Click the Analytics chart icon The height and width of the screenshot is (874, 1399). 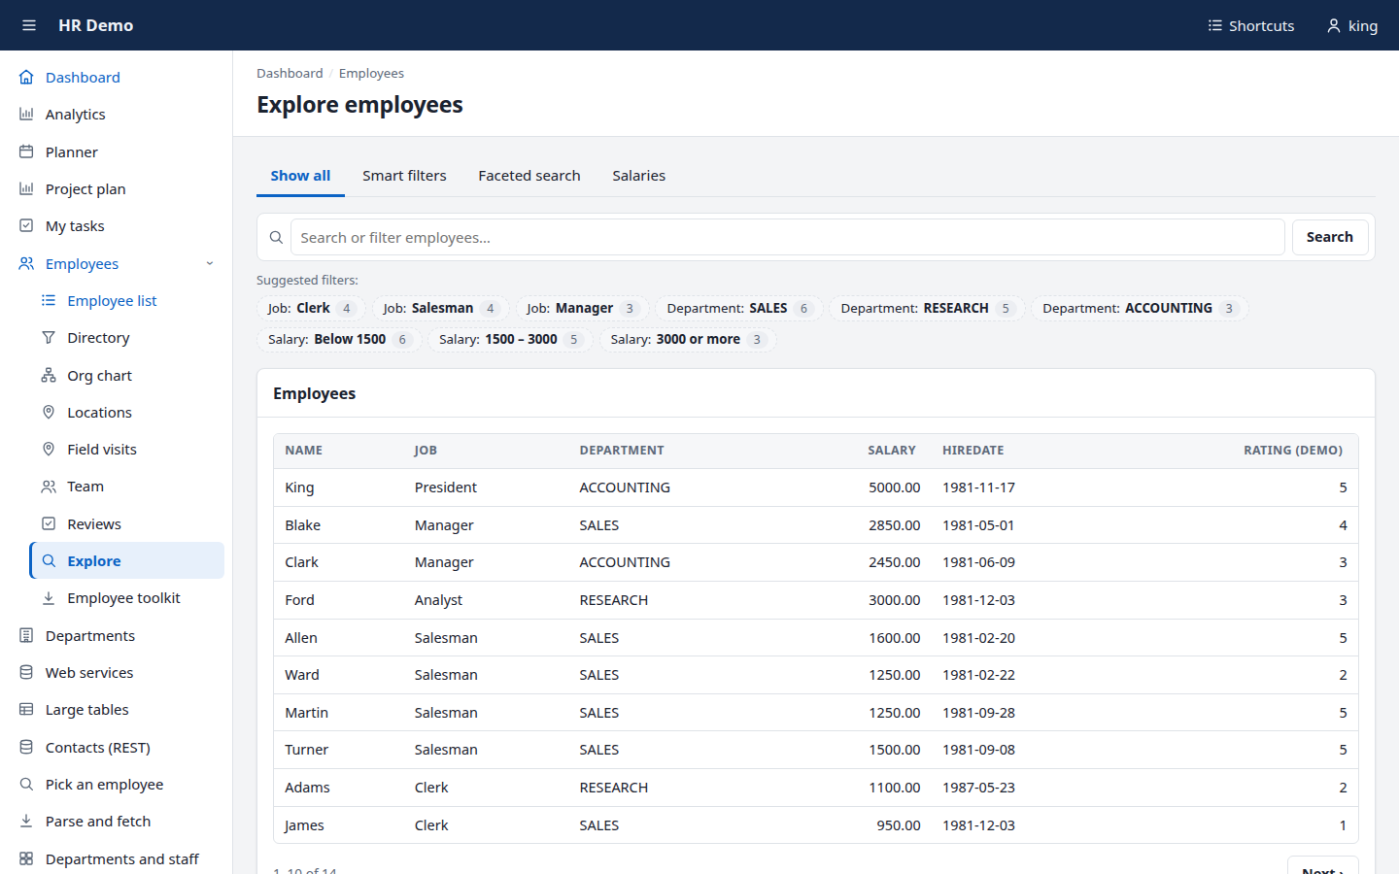pos(26,114)
